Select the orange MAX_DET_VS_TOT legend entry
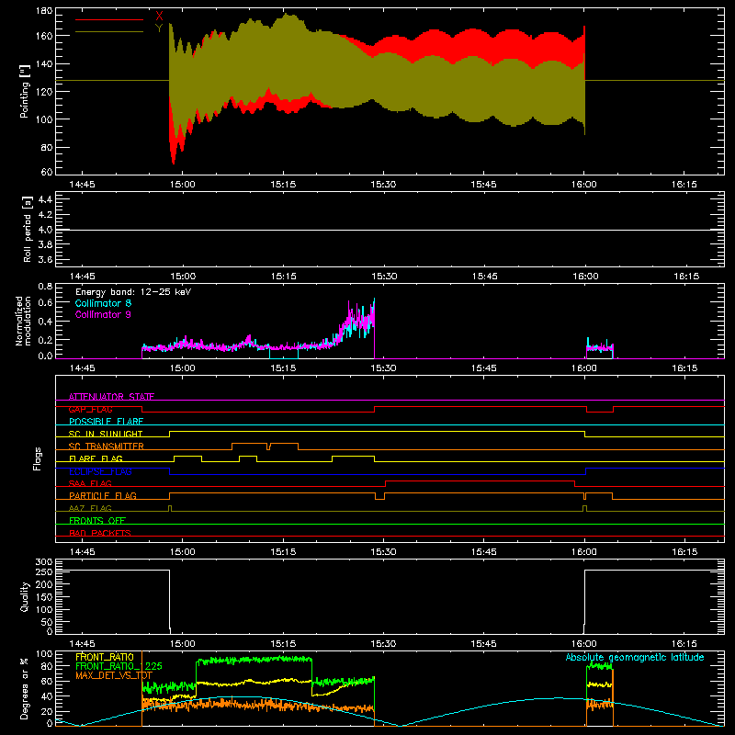The height and width of the screenshot is (735, 735). tap(114, 675)
